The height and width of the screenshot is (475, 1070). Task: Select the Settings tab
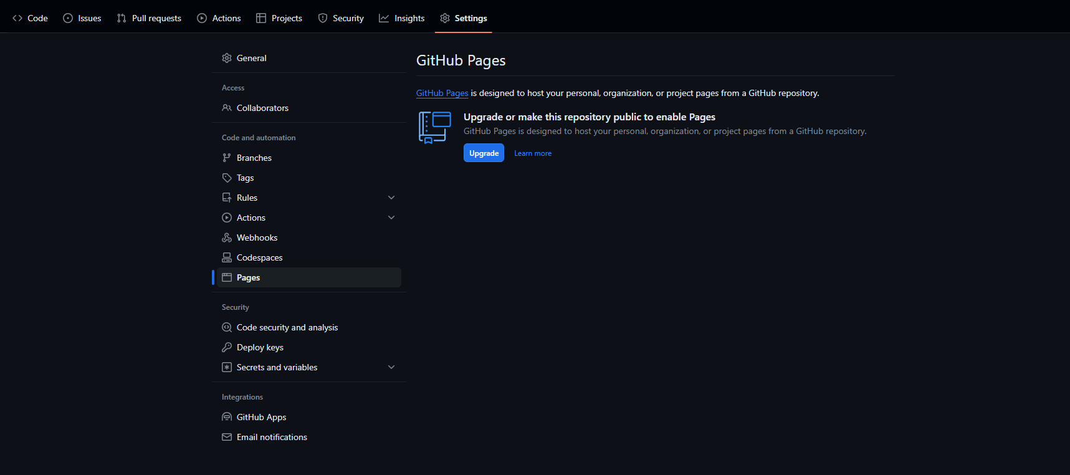click(464, 18)
